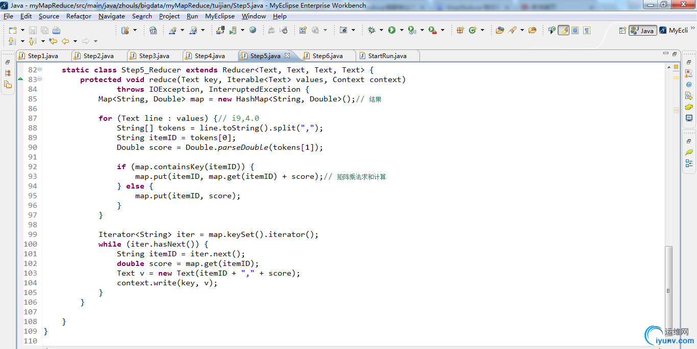Switch to the Step3.java tab
Viewport: 697px width, 349px height.
point(154,56)
